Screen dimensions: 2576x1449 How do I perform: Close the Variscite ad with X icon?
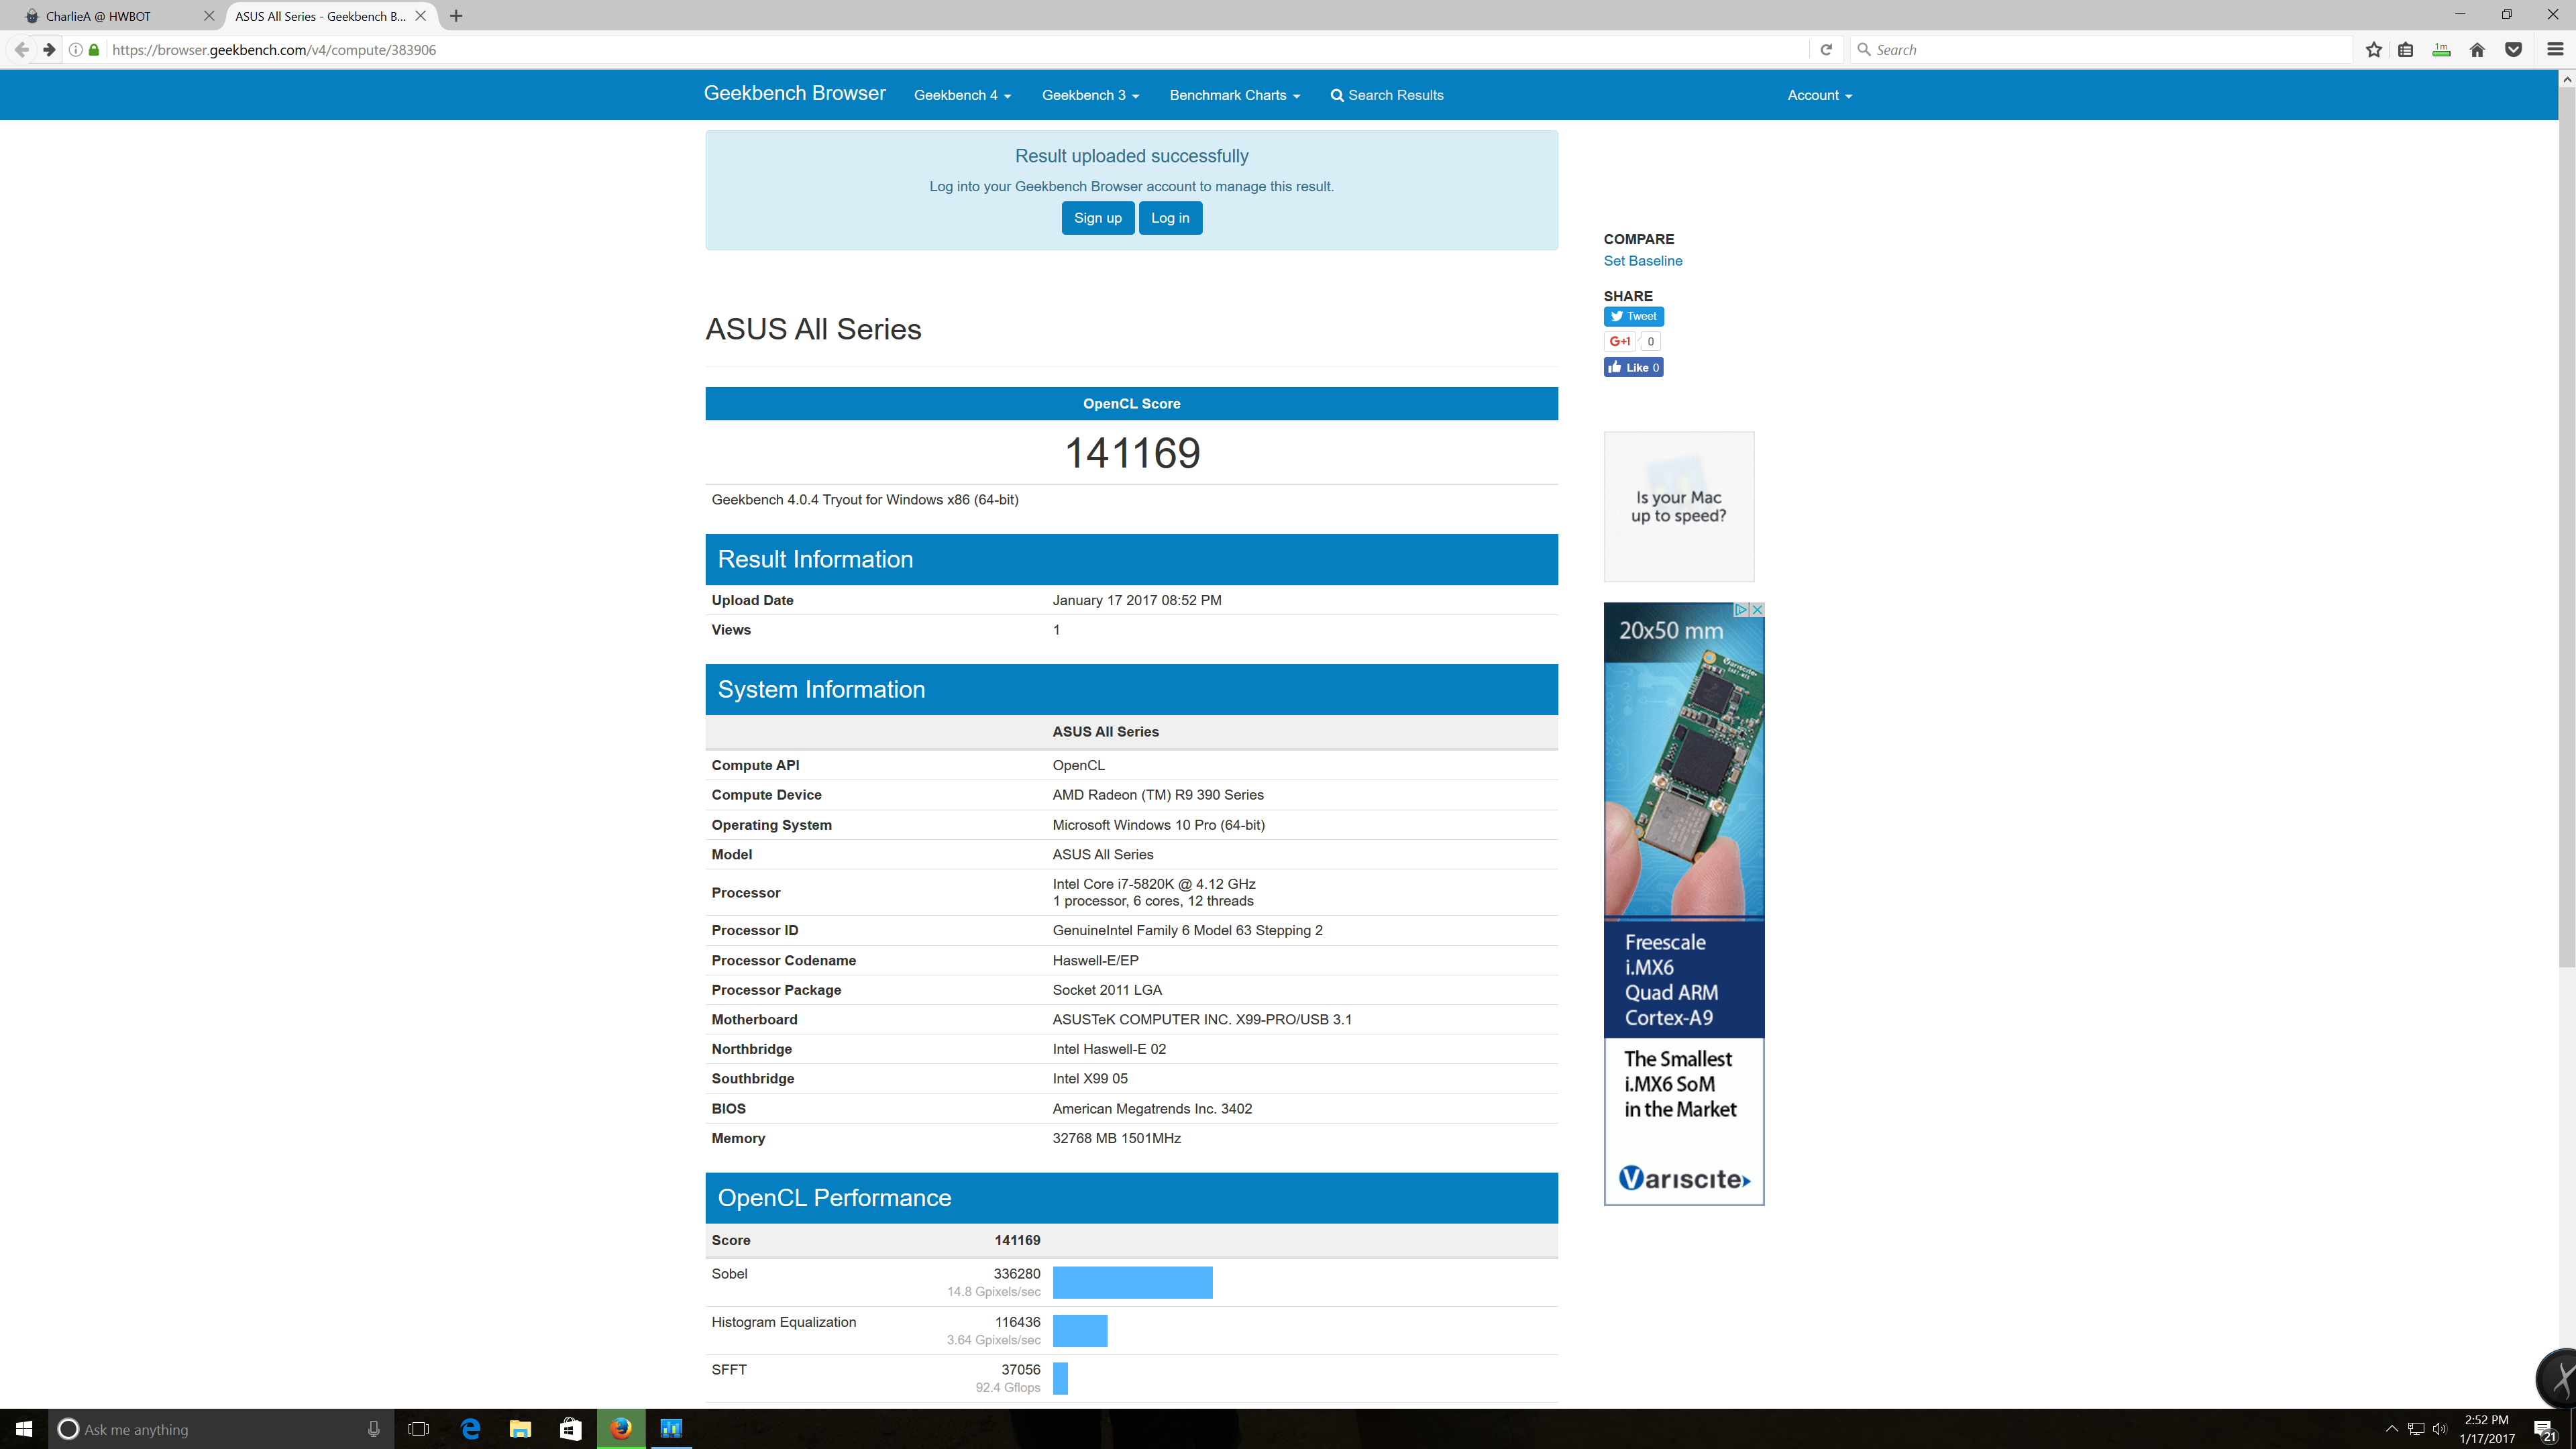tap(1757, 609)
